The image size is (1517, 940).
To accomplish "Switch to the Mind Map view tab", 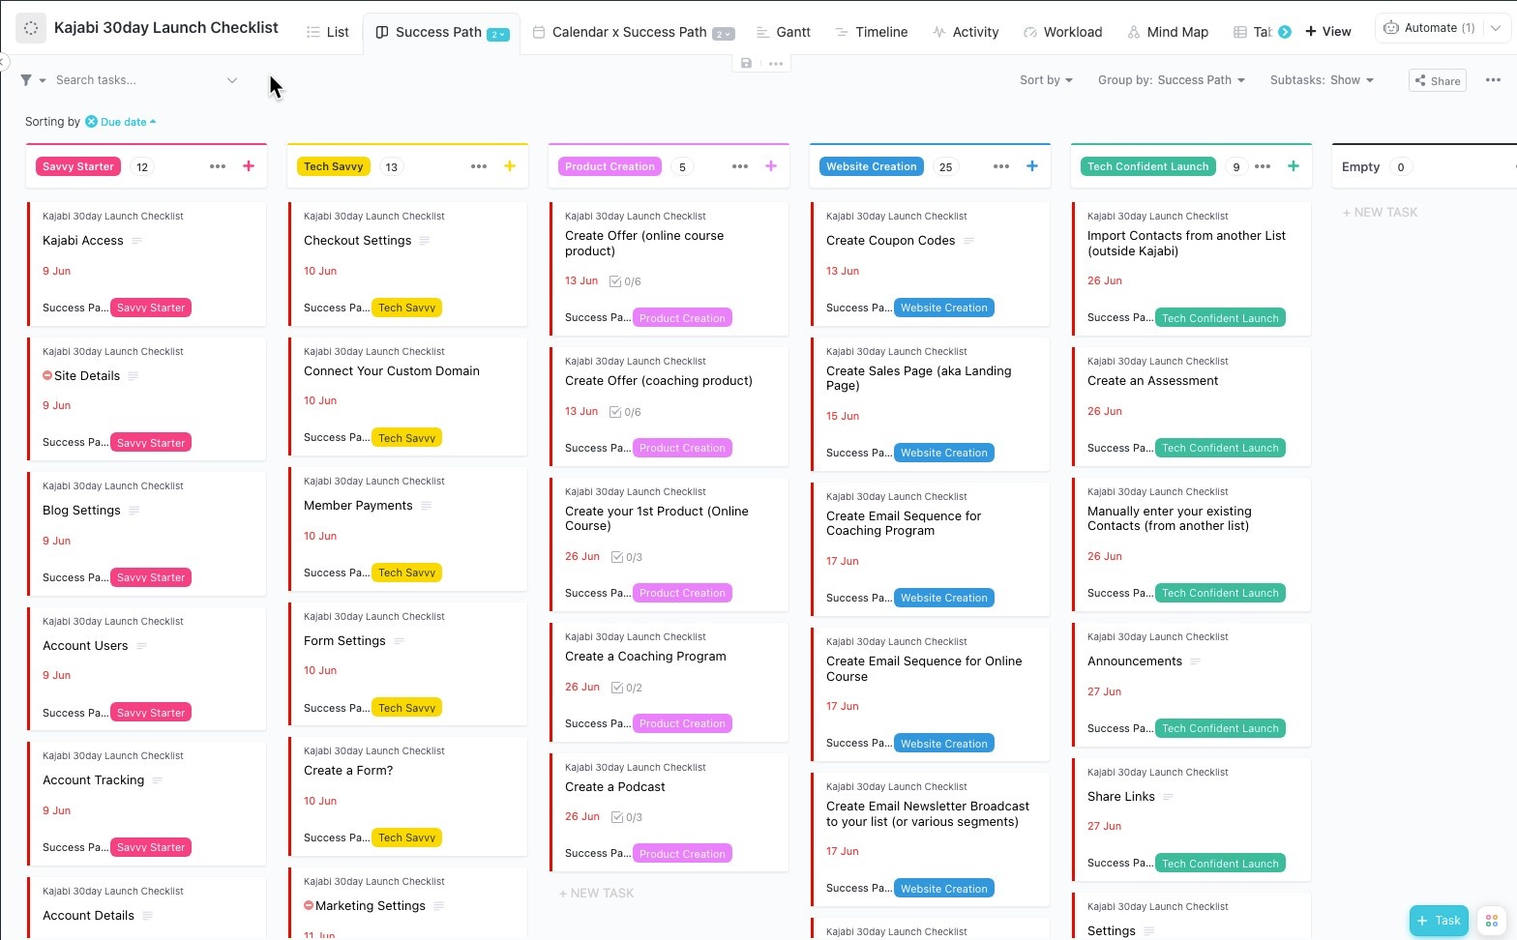I will click(1168, 32).
